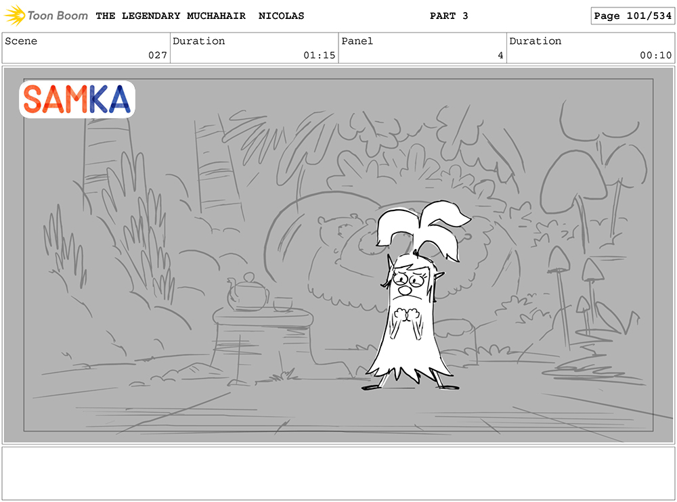The width and height of the screenshot is (677, 502).
Task: Click the Toon Boom logo
Action: pos(46,16)
